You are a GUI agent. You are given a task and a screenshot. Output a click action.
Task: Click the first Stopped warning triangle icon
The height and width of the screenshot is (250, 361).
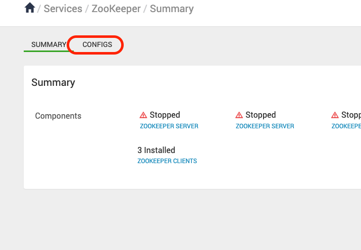[143, 115]
